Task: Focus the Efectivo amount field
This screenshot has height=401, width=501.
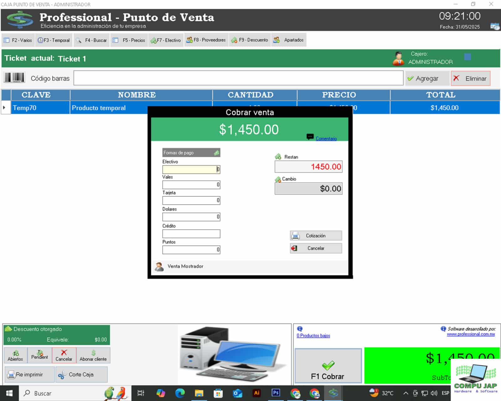Action: [x=191, y=169]
